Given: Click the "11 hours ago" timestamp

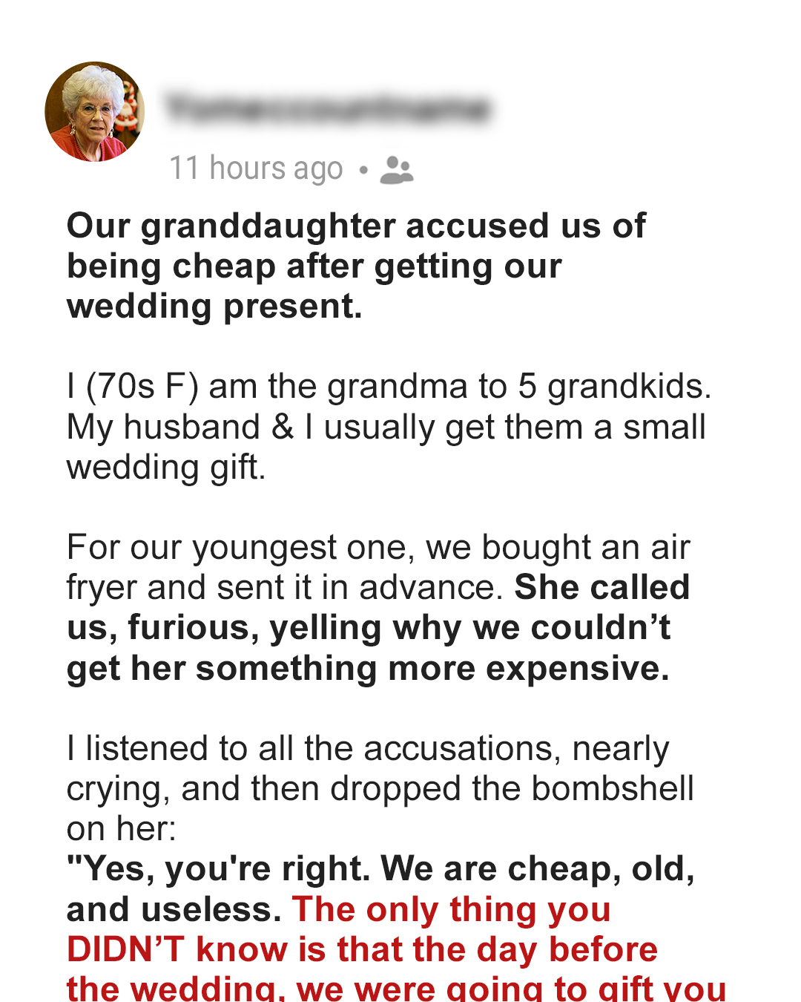Looking at the screenshot, I should [x=256, y=168].
